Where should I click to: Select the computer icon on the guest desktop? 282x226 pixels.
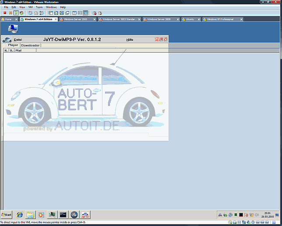click(12, 29)
